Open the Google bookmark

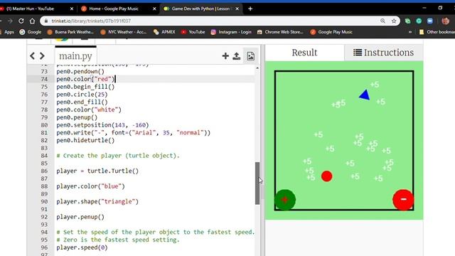31,32
